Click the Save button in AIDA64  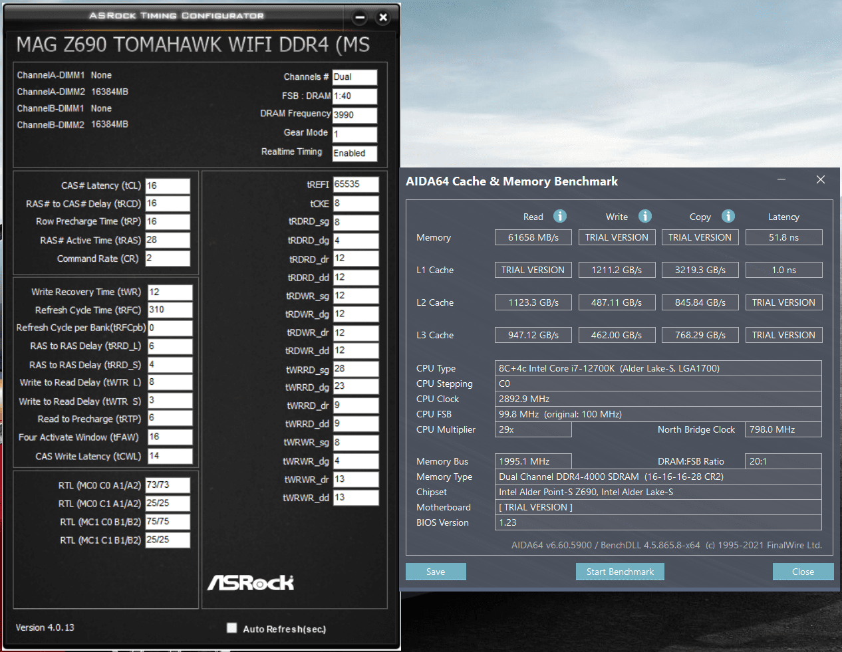pos(436,572)
